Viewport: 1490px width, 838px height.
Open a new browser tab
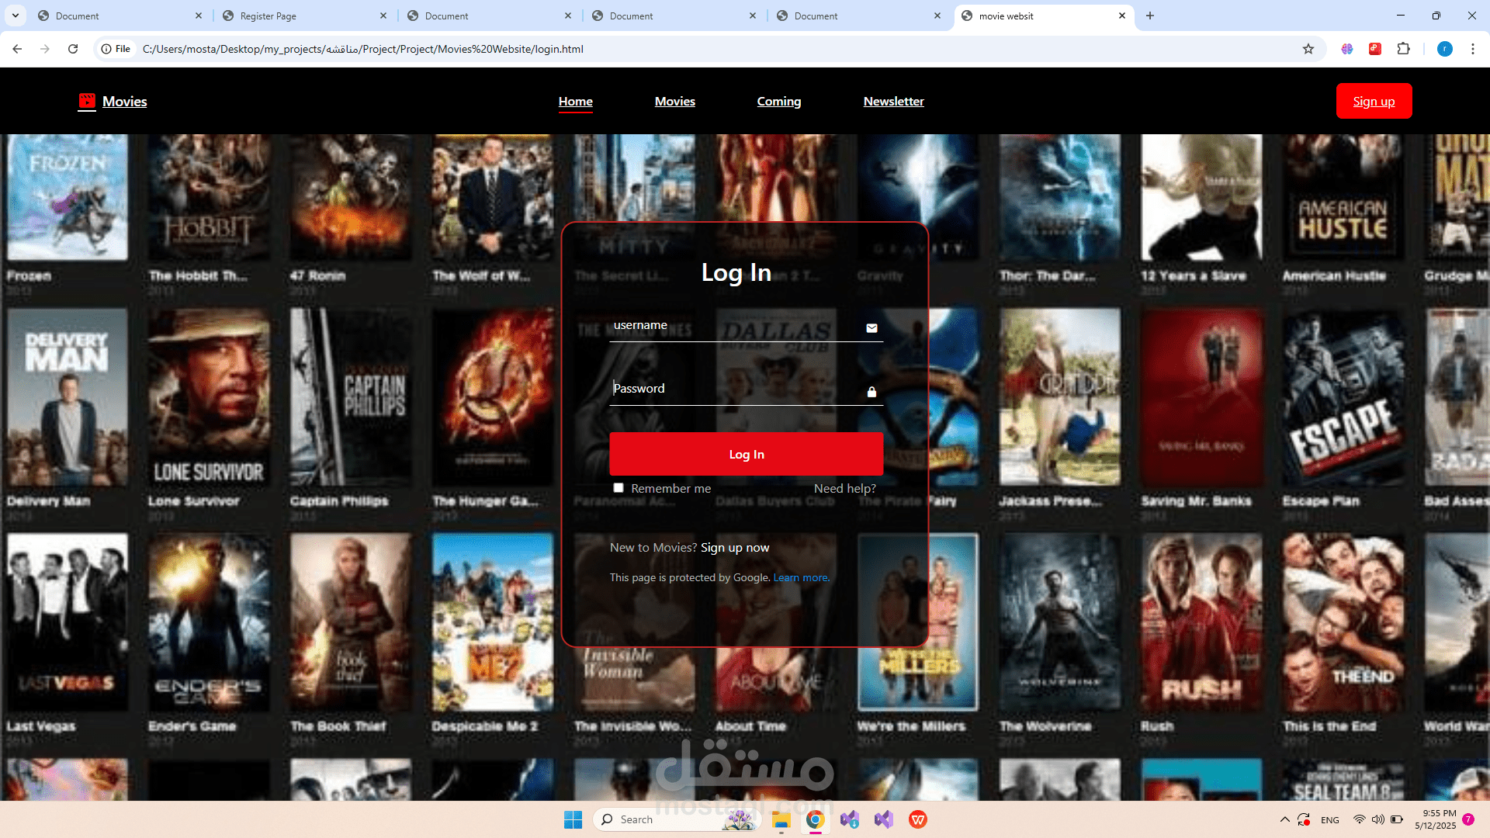pos(1150,16)
